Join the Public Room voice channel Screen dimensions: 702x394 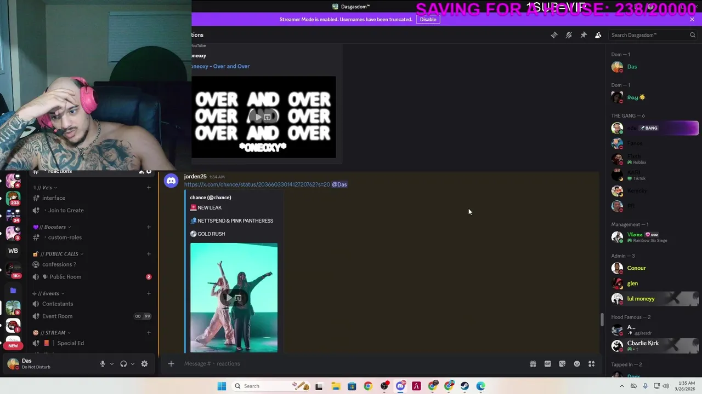[x=92, y=277]
